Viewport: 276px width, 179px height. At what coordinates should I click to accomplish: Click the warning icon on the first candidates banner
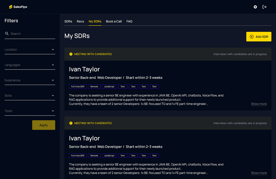(x=71, y=54)
